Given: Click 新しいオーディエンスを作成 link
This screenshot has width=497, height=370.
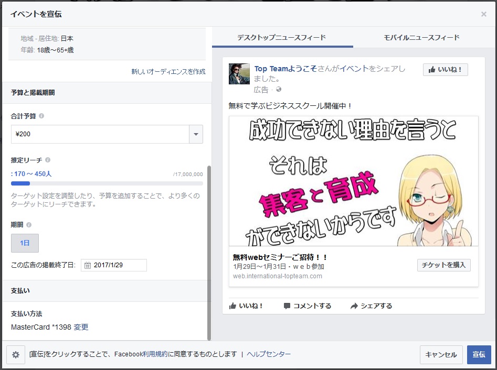Looking at the screenshot, I should tap(168, 72).
